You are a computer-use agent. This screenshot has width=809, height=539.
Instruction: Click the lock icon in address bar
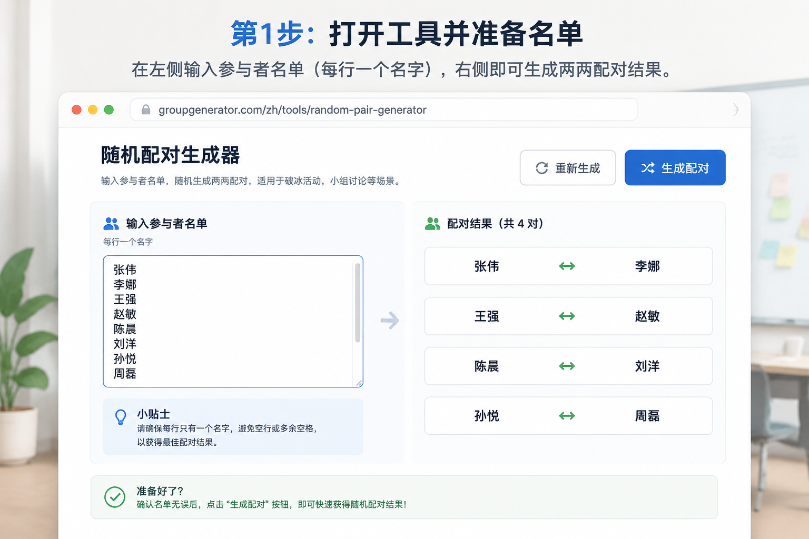point(146,109)
